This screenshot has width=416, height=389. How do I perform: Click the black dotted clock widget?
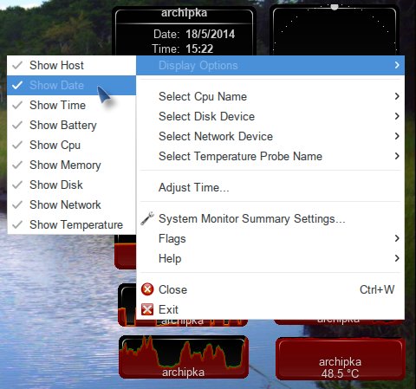[x=335, y=30]
